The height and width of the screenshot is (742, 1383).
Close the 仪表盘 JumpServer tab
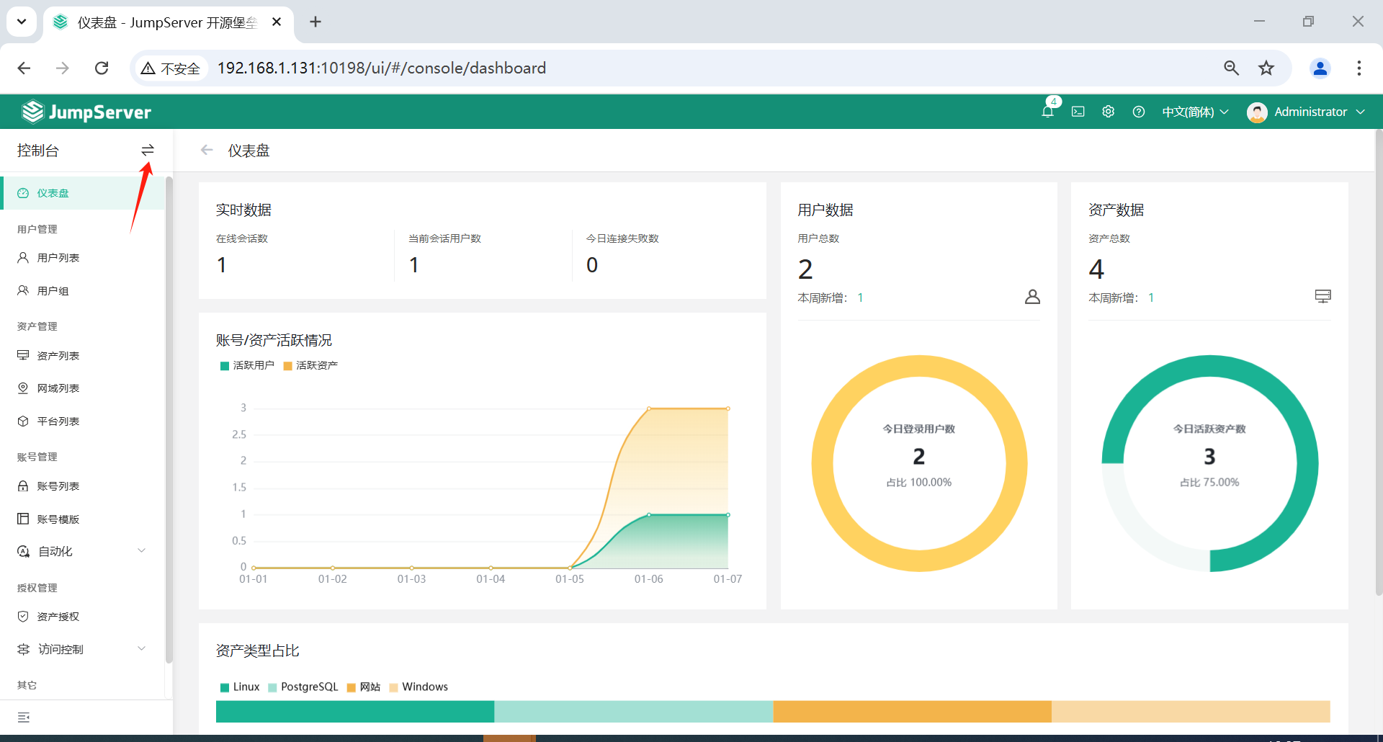277,22
